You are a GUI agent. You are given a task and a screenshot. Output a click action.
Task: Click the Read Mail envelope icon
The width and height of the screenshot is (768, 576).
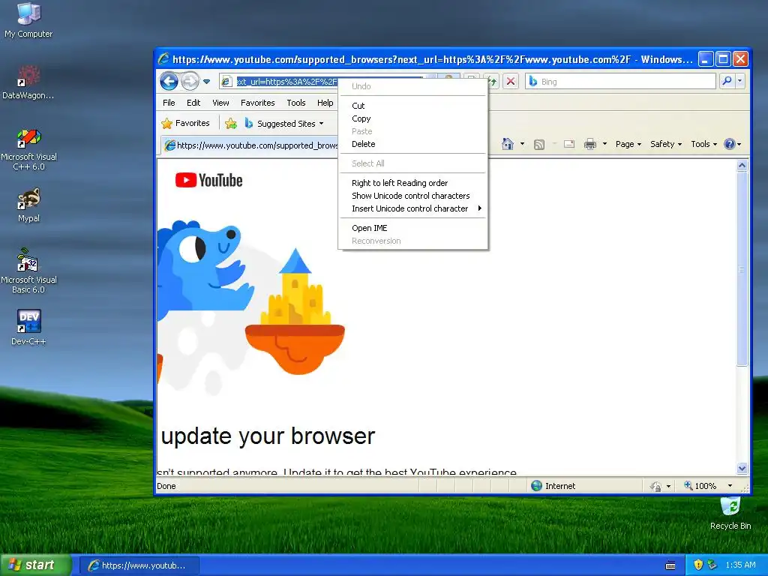pos(568,144)
